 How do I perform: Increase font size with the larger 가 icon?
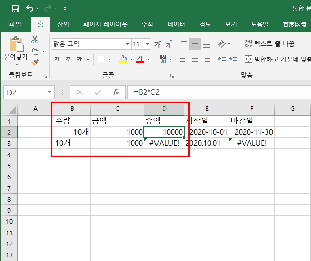(x=158, y=44)
